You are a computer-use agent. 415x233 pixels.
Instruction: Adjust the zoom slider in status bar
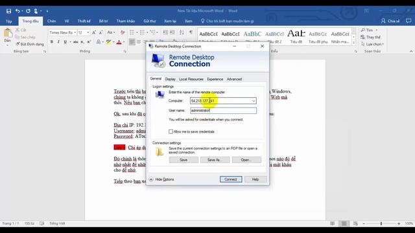(381, 223)
